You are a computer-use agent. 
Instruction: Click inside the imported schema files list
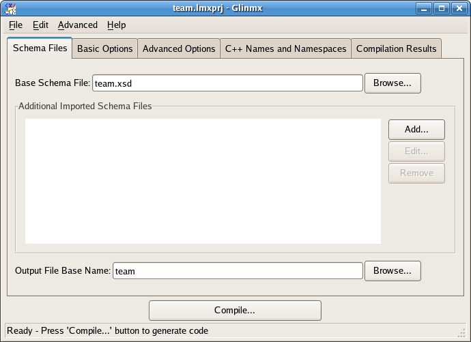click(x=203, y=181)
